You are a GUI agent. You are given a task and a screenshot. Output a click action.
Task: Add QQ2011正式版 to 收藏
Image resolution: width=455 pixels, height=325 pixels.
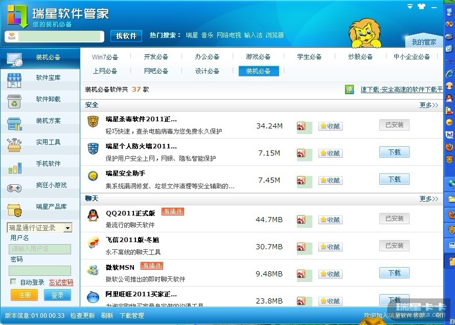[330, 220]
